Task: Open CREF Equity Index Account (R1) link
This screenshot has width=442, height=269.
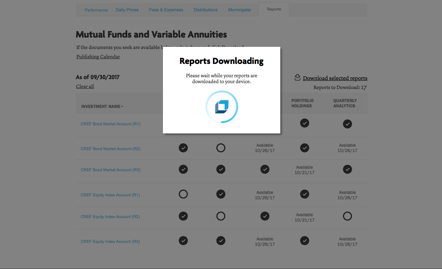Action: pos(110,195)
